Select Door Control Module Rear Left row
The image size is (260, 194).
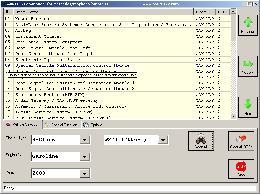pyautogui.click(x=117, y=48)
